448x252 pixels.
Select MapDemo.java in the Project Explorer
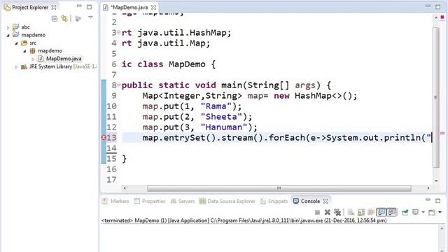64,59
